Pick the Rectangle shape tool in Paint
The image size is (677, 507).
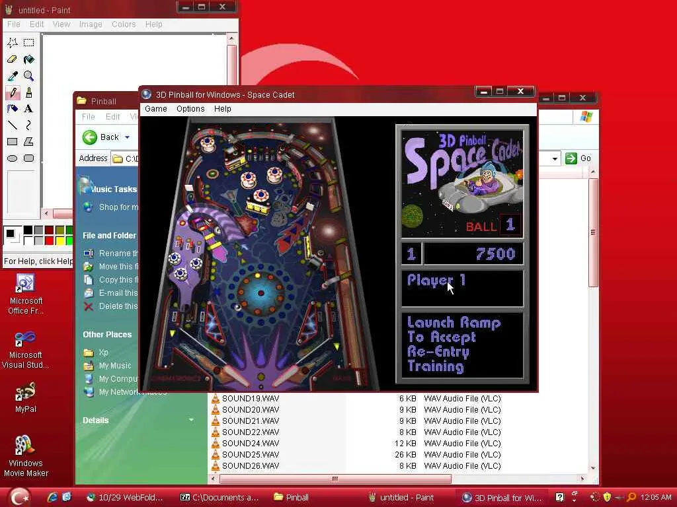tap(13, 141)
